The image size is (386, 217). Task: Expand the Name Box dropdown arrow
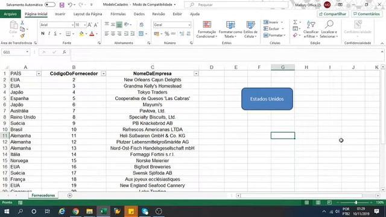coord(27,52)
